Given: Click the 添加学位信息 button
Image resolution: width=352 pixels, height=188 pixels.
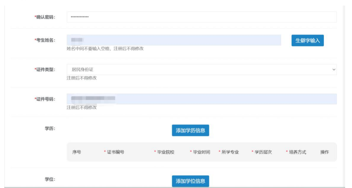Looking at the screenshot, I should click(190, 181).
